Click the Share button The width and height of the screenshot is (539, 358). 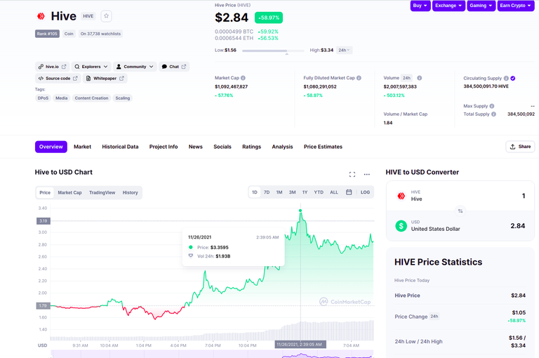(520, 147)
